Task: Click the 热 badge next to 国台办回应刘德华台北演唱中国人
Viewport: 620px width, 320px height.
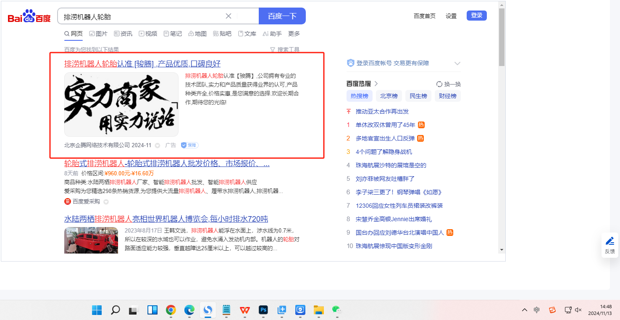Action: coord(449,233)
